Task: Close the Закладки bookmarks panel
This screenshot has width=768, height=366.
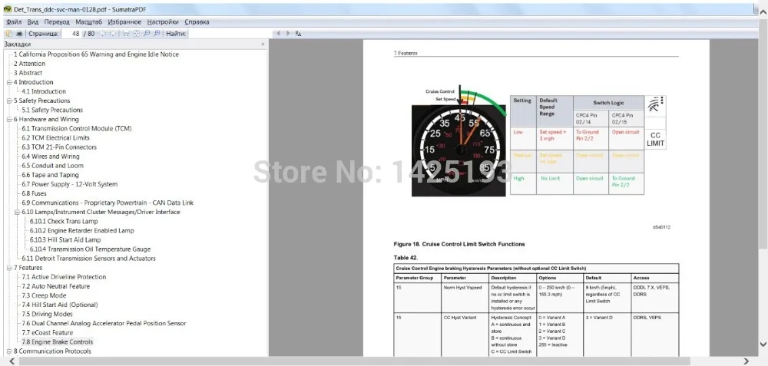Action: pyautogui.click(x=263, y=45)
